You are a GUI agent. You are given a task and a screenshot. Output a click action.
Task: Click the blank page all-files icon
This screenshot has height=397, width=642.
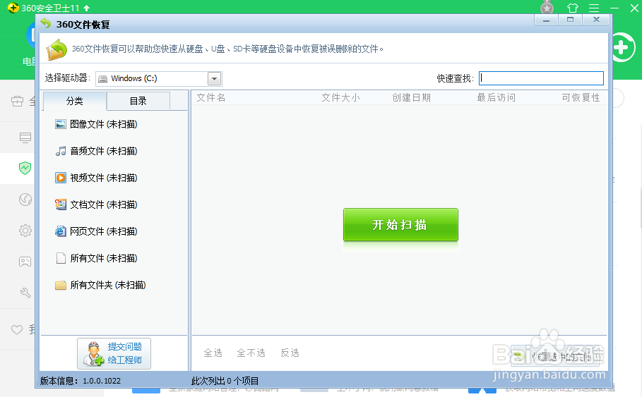[61, 258]
